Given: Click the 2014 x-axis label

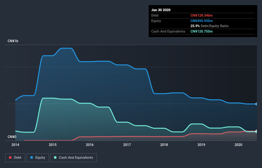Looking at the screenshot, I should pos(15,145).
